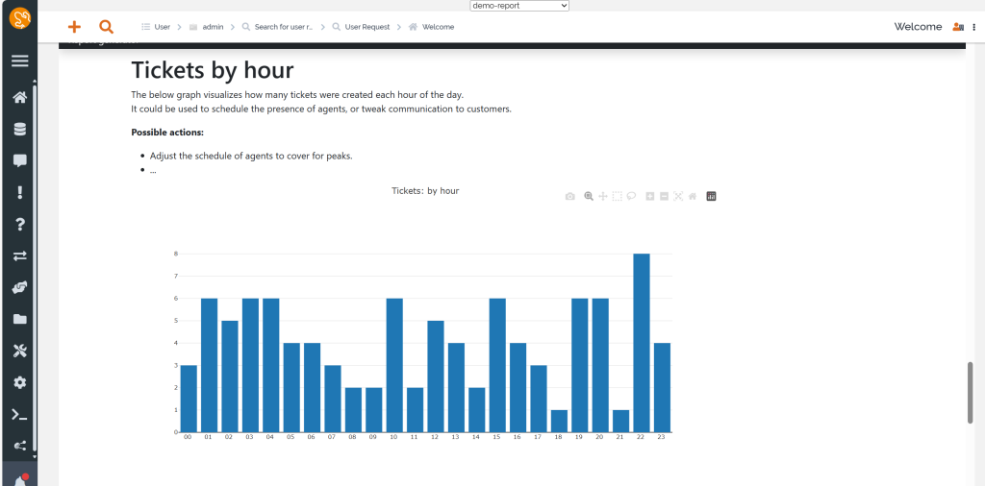Viewport: 985px width, 486px height.
Task: Open the demo-report dropdown at top
Action: [x=519, y=6]
